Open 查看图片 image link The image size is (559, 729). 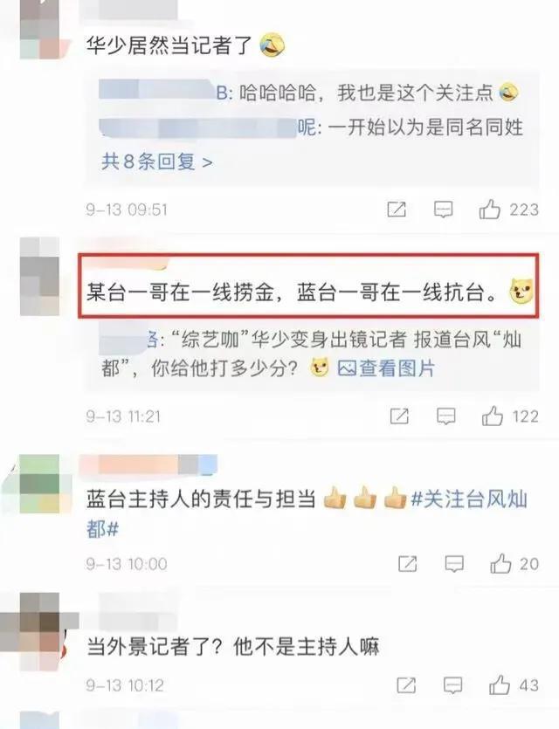(386, 368)
